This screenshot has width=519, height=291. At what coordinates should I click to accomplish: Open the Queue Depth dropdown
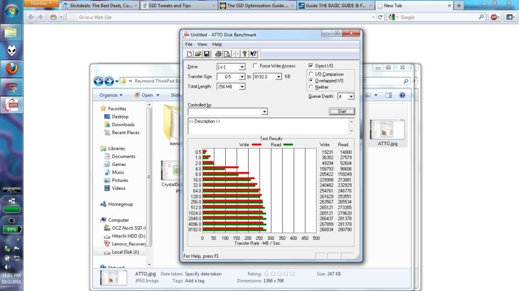click(351, 97)
